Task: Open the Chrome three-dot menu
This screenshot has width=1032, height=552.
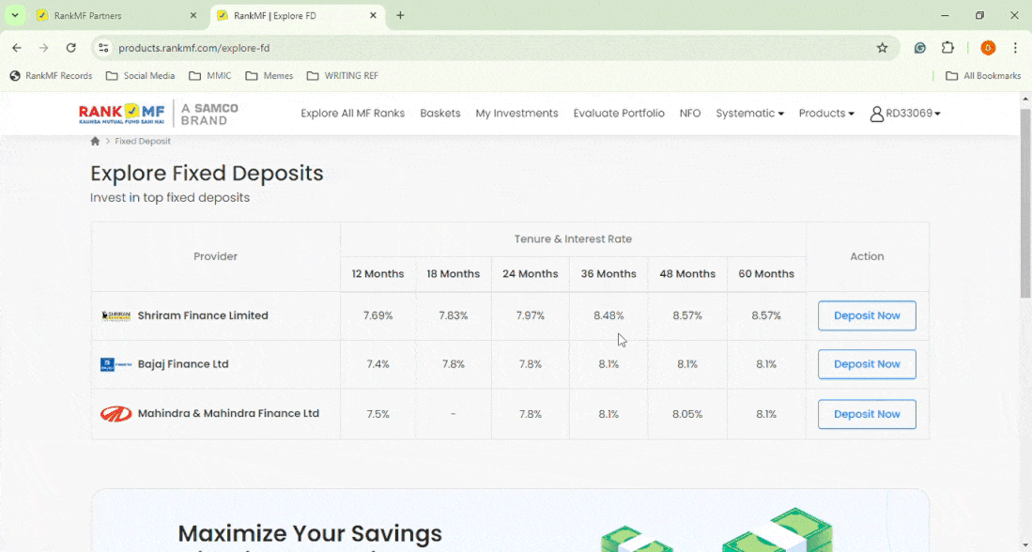Action: (1015, 47)
